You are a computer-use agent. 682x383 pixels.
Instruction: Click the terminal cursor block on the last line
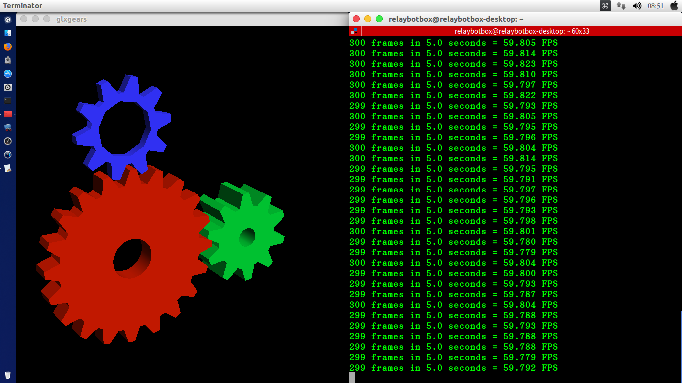pyautogui.click(x=352, y=378)
